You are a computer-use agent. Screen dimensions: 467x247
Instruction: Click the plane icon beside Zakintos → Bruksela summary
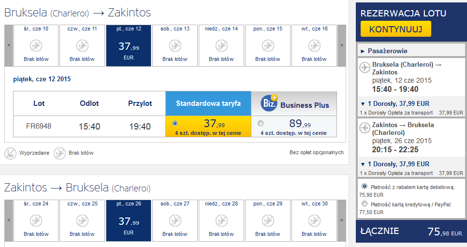(x=365, y=128)
